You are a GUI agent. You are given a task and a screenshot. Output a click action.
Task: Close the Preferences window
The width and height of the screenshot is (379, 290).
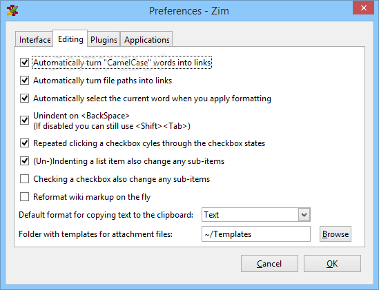(x=363, y=8)
